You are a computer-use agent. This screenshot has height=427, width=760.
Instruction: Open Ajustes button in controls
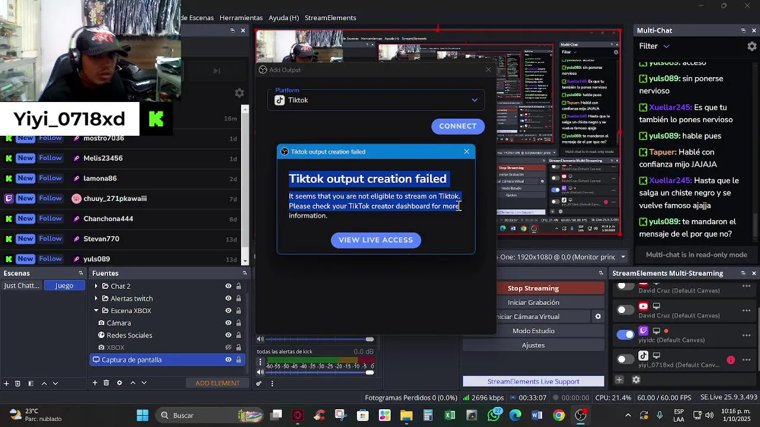[x=533, y=345]
